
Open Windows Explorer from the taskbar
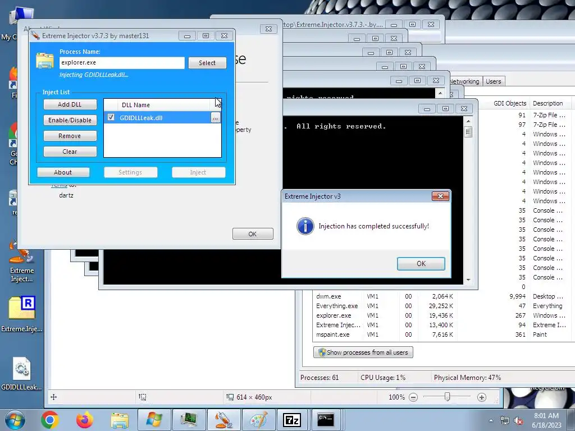click(120, 420)
